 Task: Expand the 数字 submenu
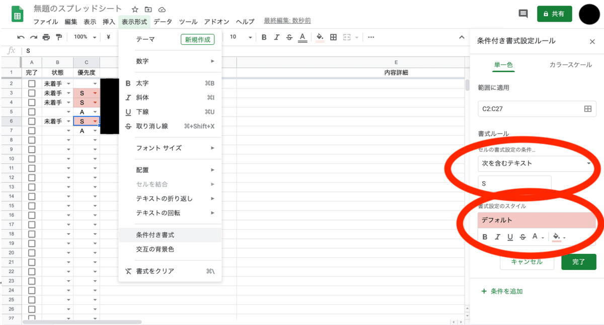[x=170, y=61]
